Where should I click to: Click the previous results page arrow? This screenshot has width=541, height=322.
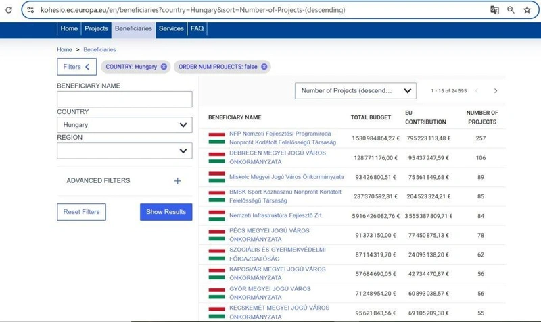coord(477,91)
